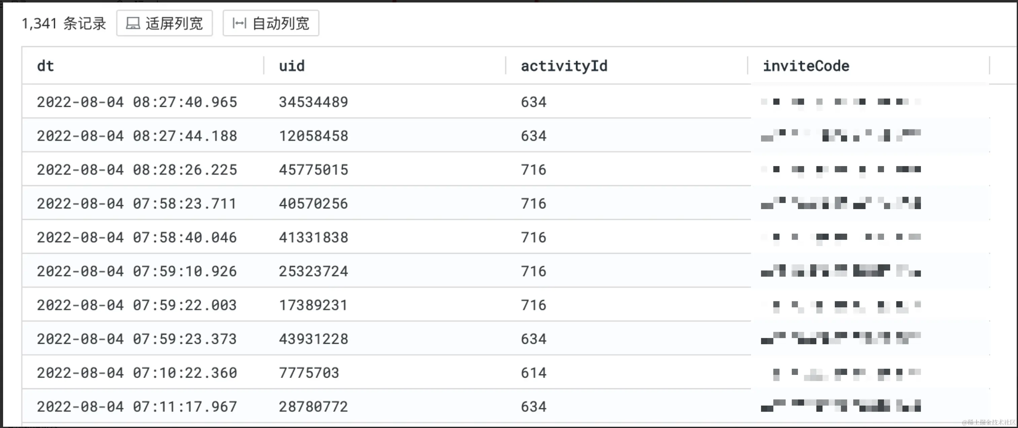Click resize divider between dt and uid
This screenshot has height=428, width=1018.
(x=264, y=66)
